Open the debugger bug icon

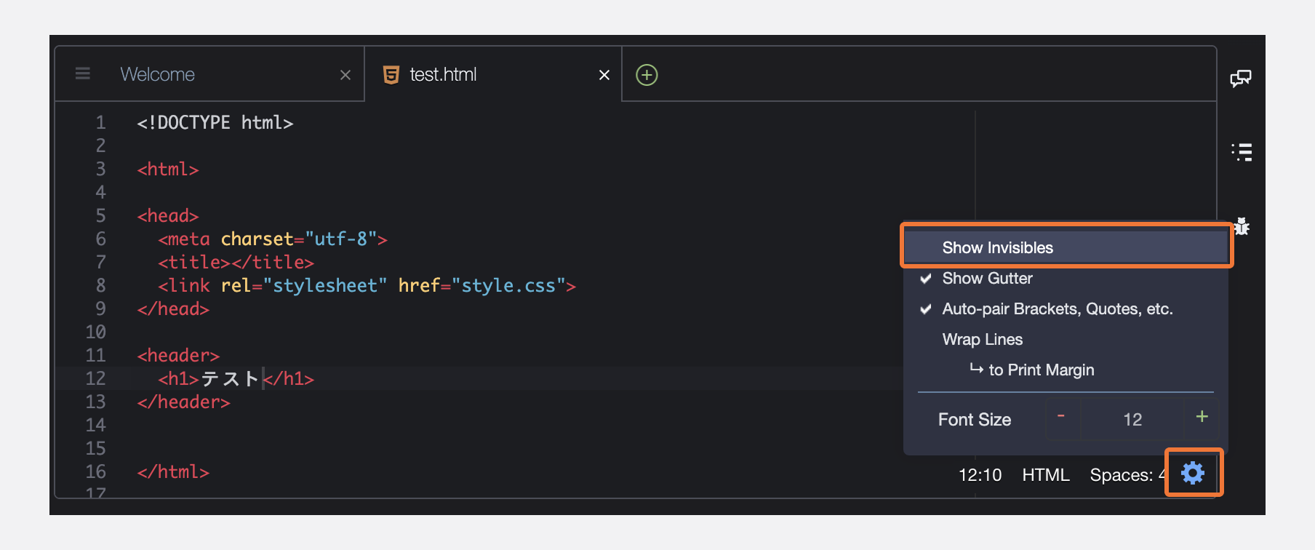coord(1242,226)
